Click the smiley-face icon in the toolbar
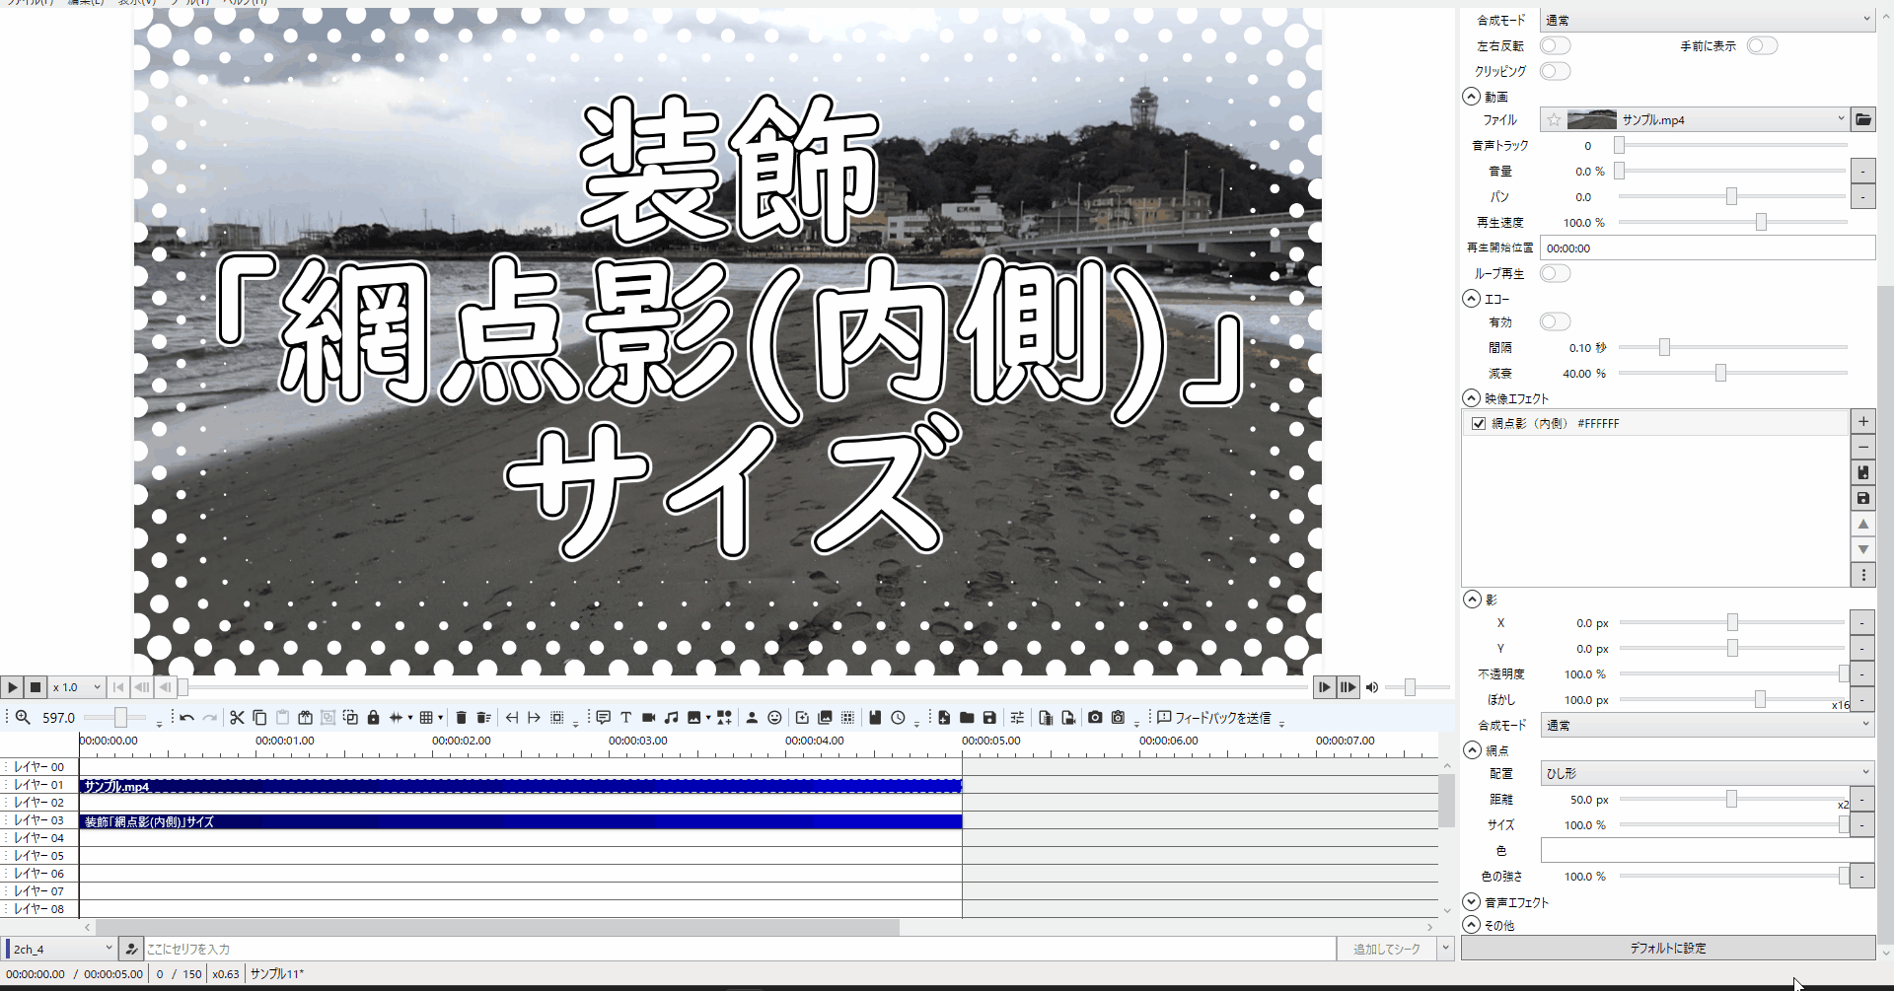 pyautogui.click(x=774, y=718)
